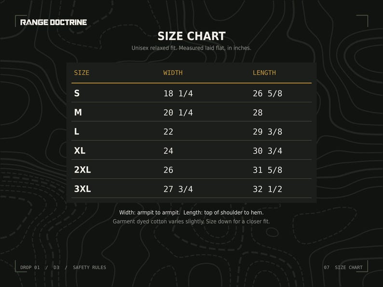Screen dimensions: 383x287
Task: Click the 3XL size row label
Action: (82, 189)
